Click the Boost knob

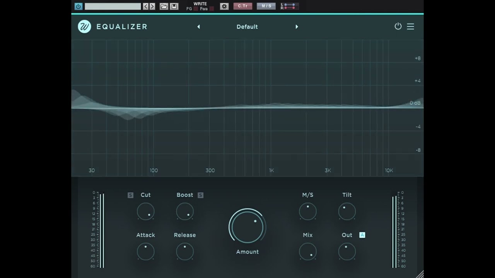(x=185, y=212)
